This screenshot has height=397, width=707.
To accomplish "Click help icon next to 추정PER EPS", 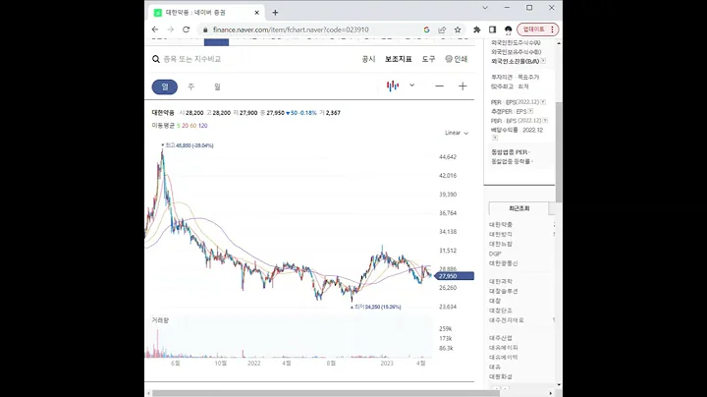I will [x=530, y=111].
